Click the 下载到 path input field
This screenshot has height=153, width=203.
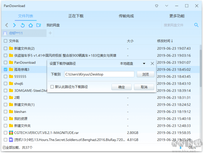[99, 74]
